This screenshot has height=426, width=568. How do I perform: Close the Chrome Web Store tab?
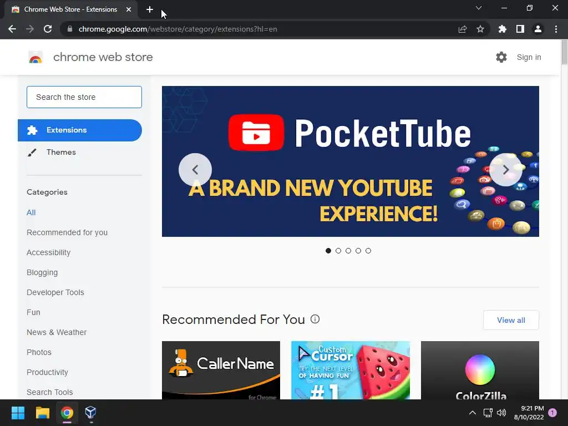click(129, 9)
